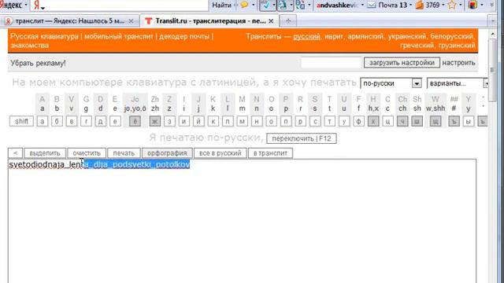Close the Translit.ru tab

(x=271, y=21)
